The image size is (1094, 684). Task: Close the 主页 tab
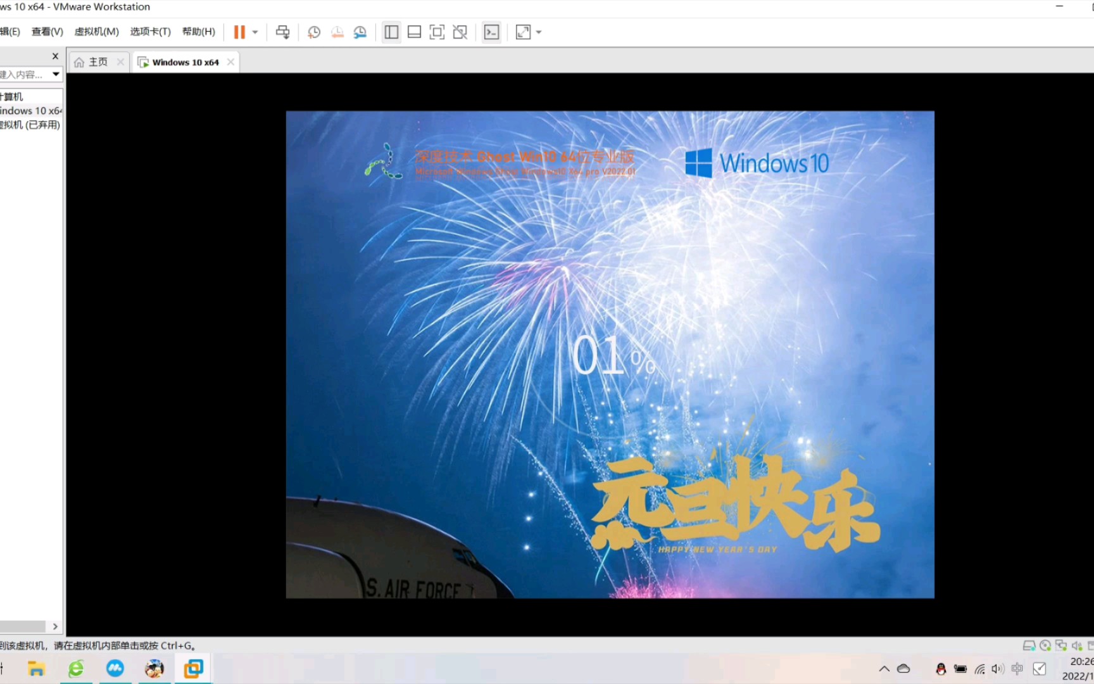120,62
